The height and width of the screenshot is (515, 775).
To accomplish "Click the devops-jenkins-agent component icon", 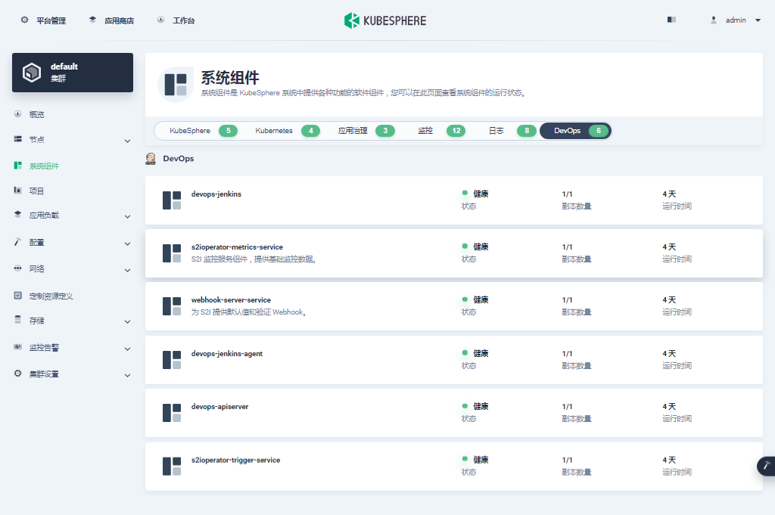I will pyautogui.click(x=172, y=360).
